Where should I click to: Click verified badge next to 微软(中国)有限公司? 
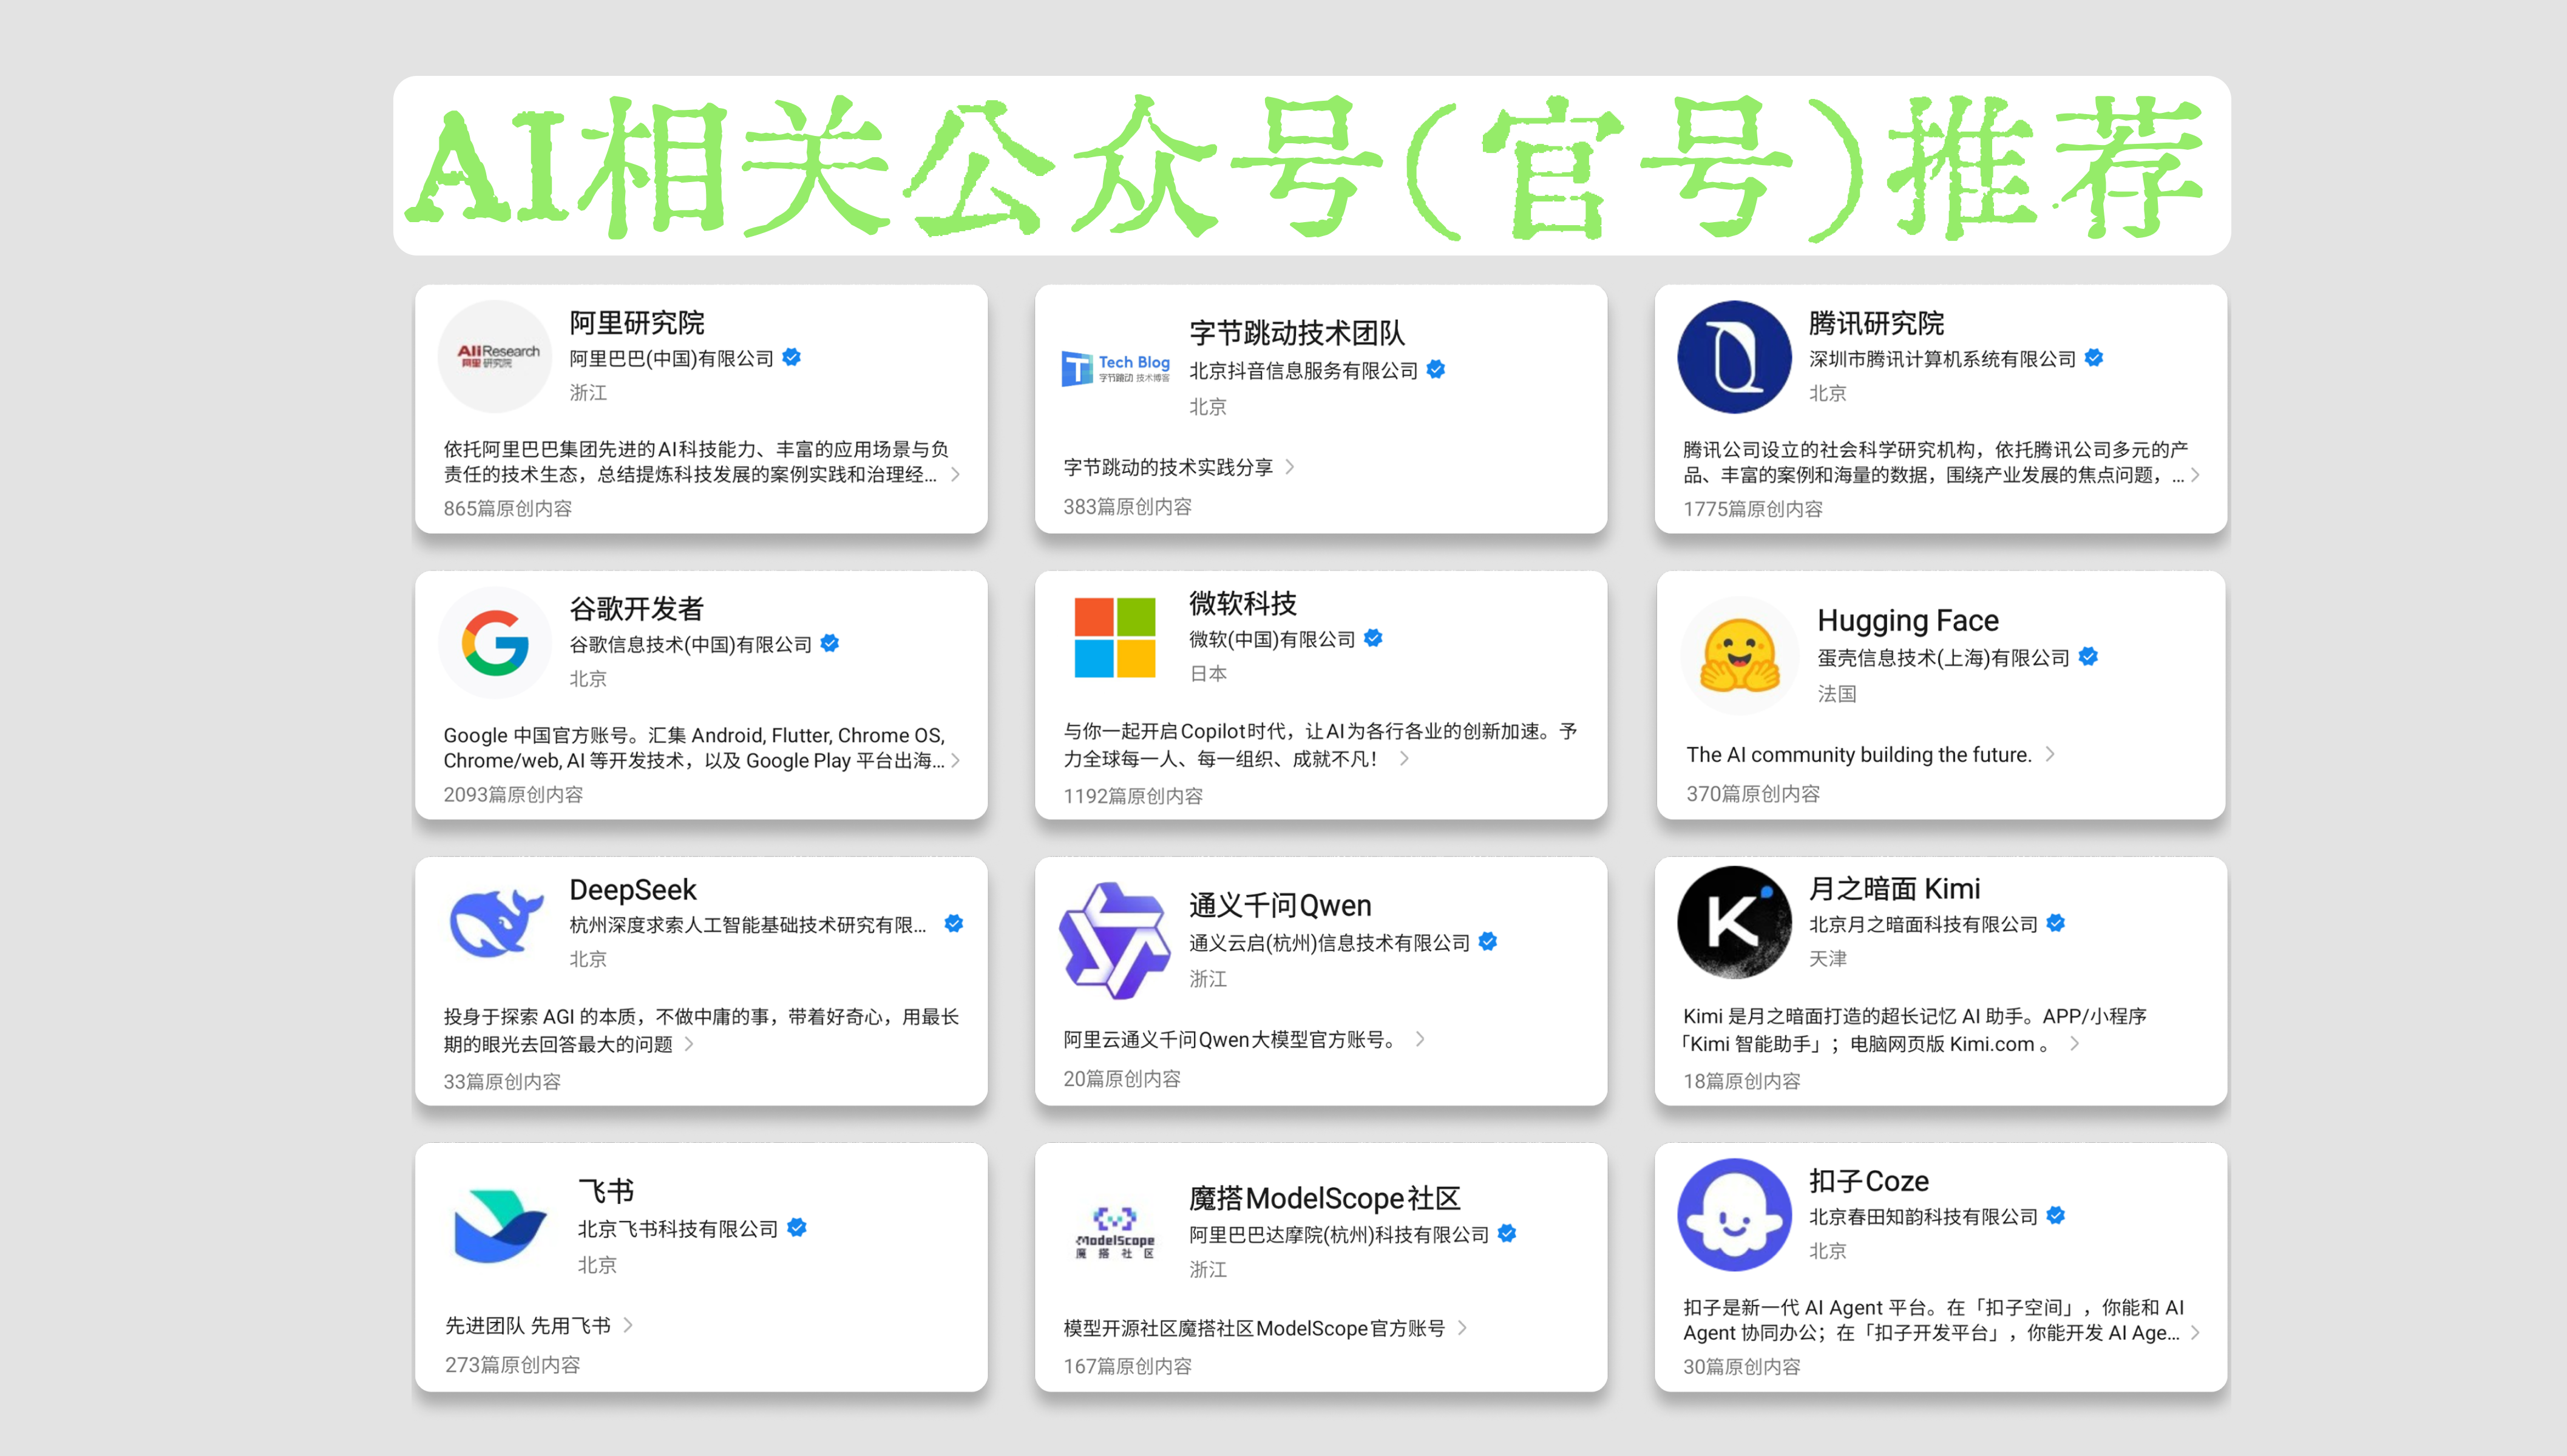coord(1373,637)
